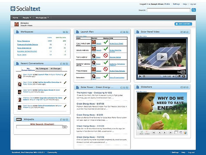The width and height of the screenshot is (206, 155).
Task: Click pencil icon beside Helios Spec Sheet
Action: (x=65, y=90)
